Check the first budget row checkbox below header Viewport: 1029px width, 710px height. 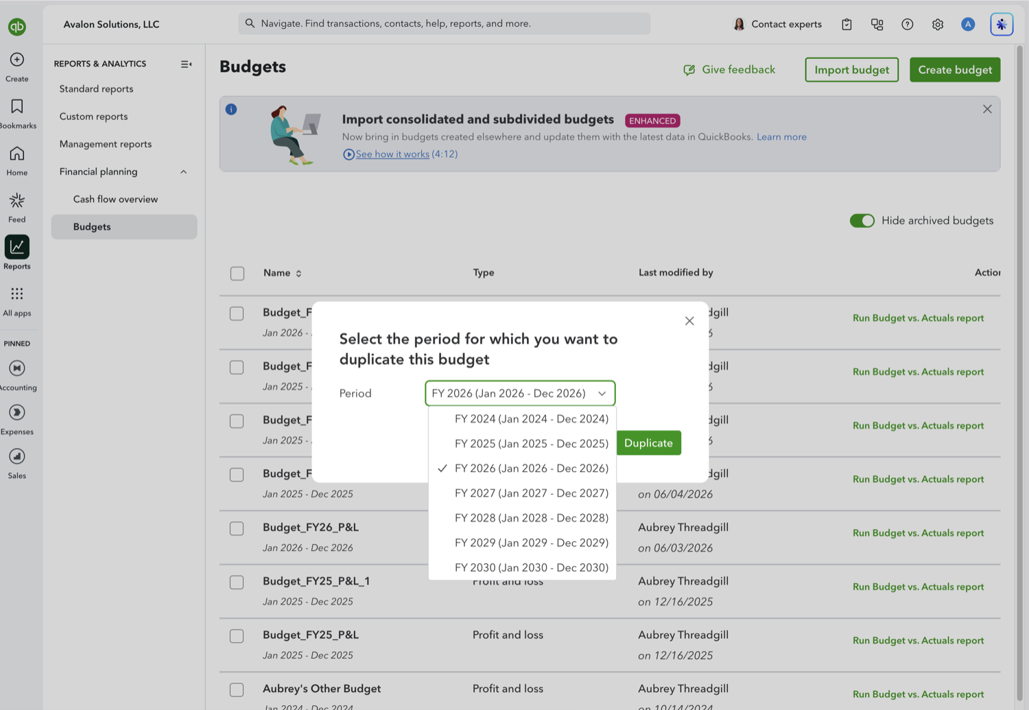237,313
